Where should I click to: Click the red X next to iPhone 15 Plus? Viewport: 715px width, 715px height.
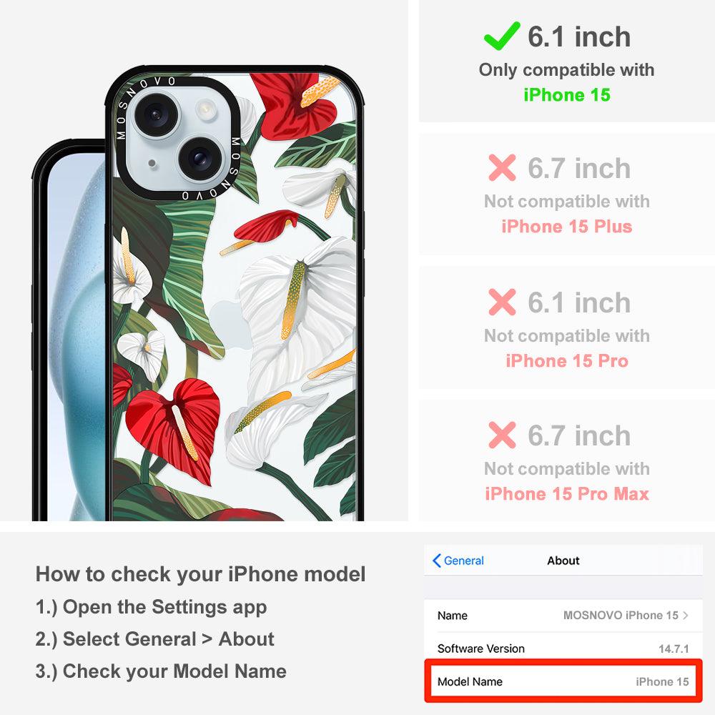point(502,167)
